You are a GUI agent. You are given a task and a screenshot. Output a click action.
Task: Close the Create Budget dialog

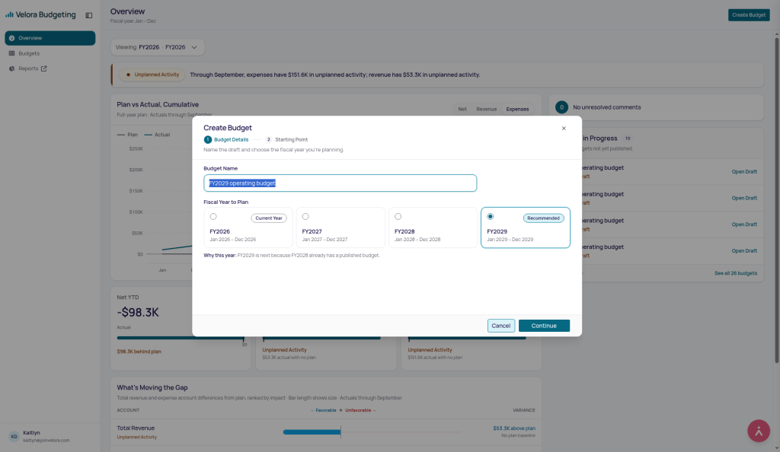point(564,128)
